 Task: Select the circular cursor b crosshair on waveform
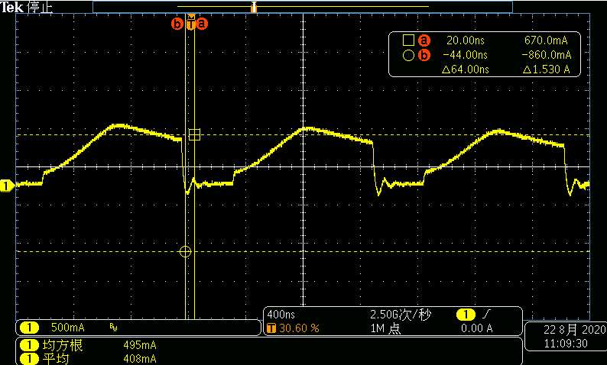click(x=186, y=252)
